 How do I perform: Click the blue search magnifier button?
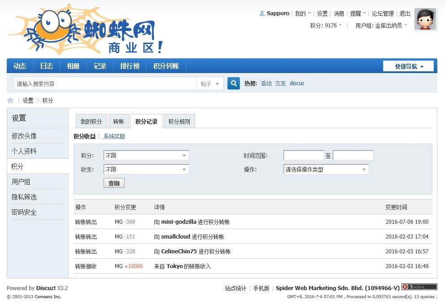coord(233,83)
